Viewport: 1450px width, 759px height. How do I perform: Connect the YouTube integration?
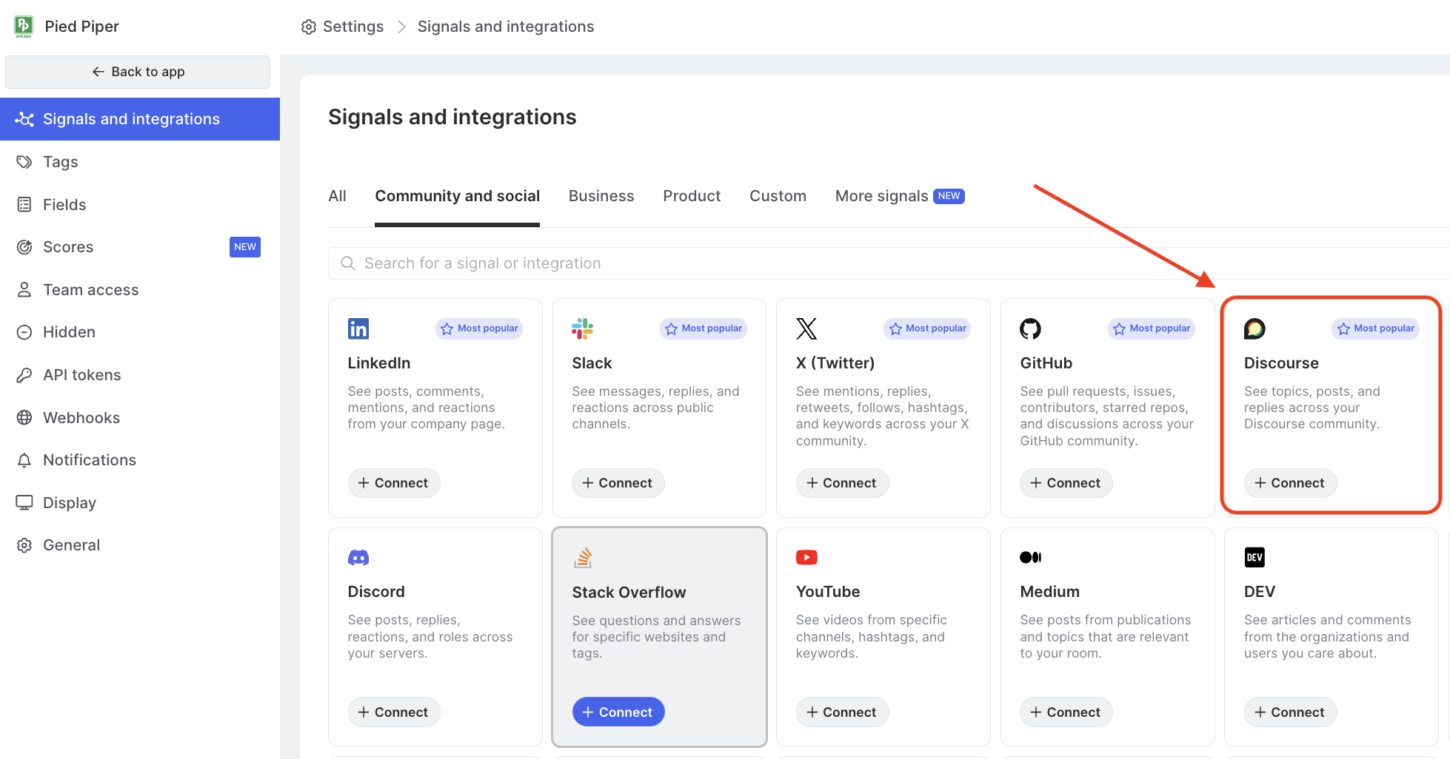[x=842, y=712]
